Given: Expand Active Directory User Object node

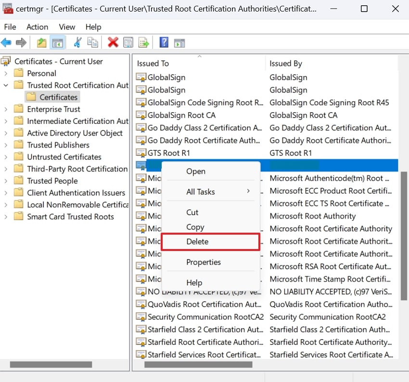Looking at the screenshot, I should coord(6,133).
